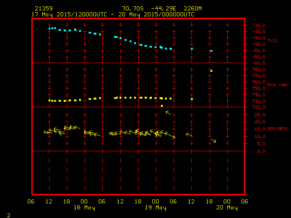Click the lone wind arrow above the 25 m/s tick level

click(168, 113)
